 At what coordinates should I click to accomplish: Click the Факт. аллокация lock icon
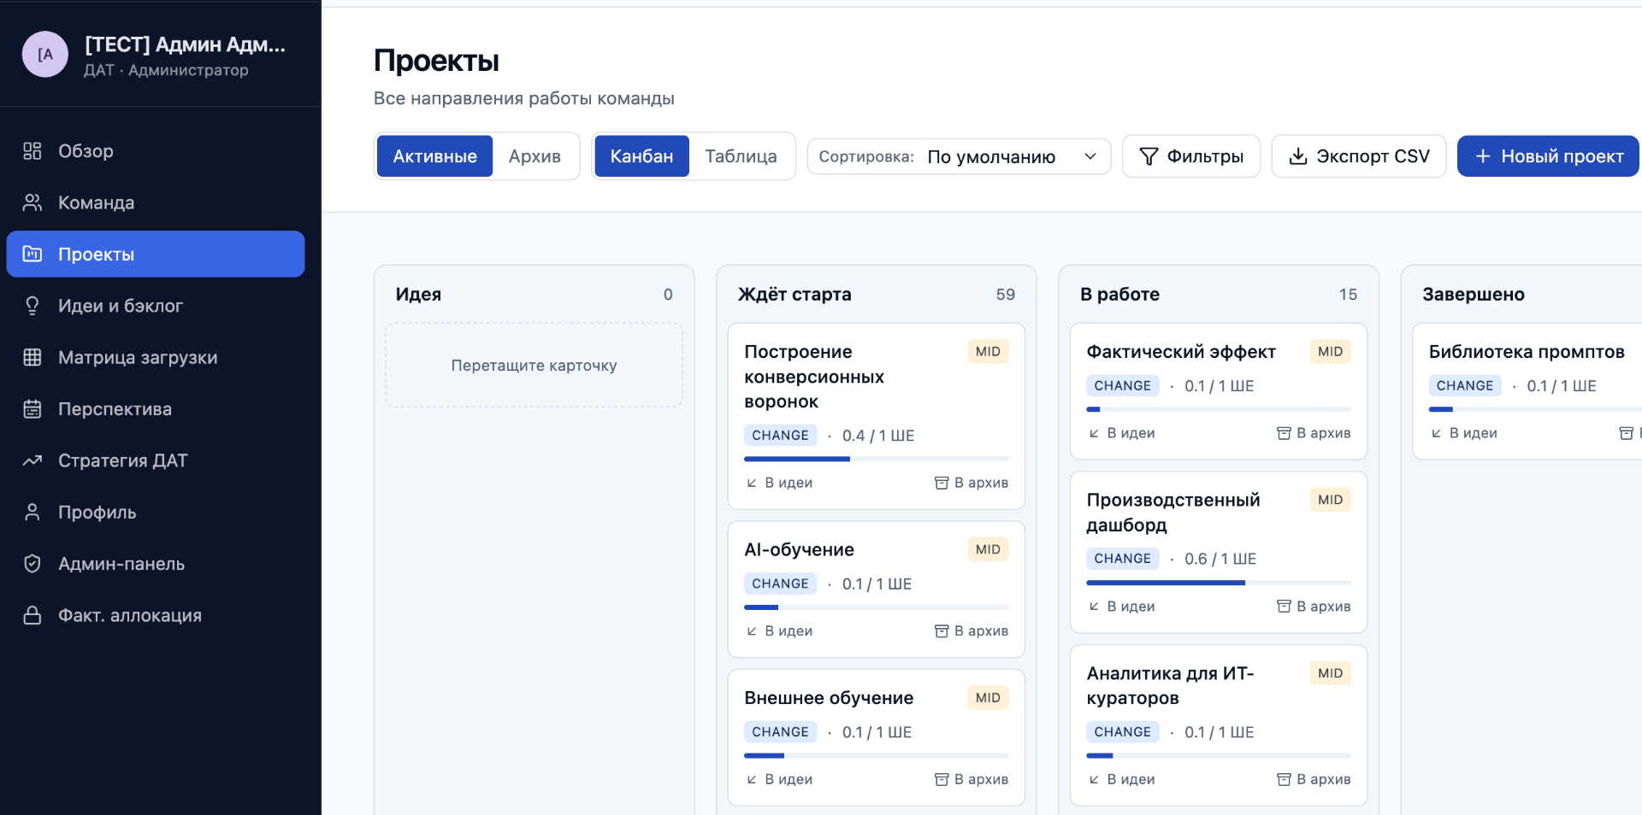(32, 615)
